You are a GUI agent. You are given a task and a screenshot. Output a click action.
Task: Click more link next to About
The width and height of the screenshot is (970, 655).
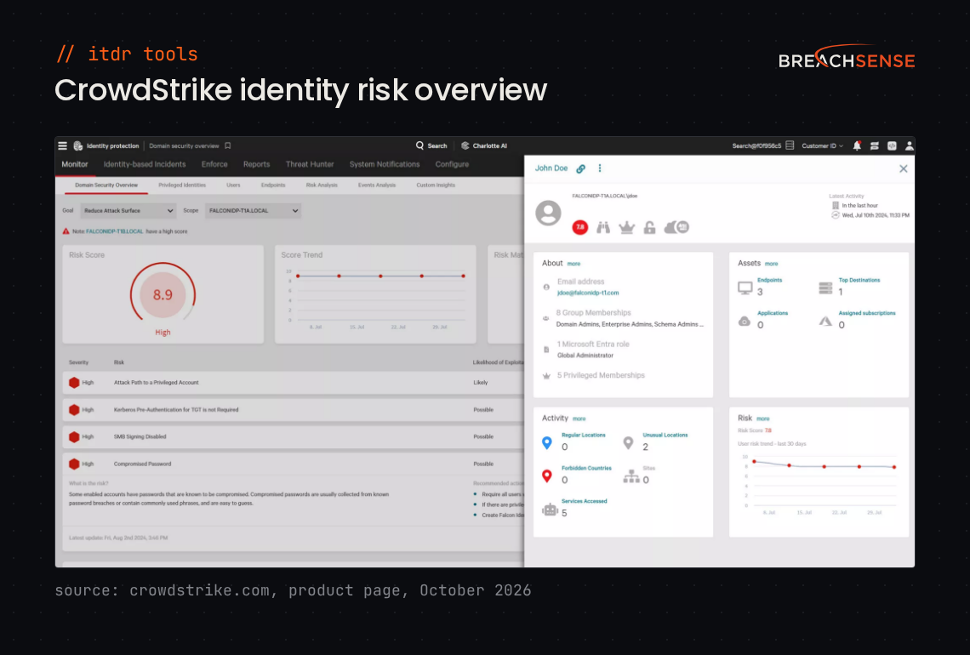(574, 264)
